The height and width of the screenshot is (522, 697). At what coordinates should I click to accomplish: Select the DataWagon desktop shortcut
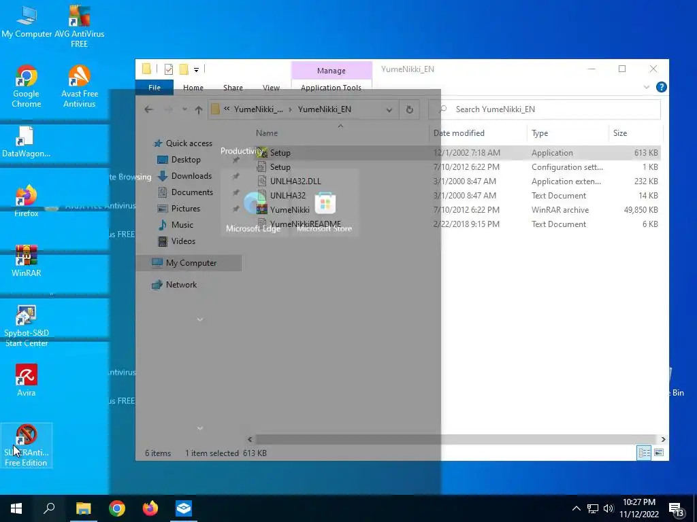[26, 141]
